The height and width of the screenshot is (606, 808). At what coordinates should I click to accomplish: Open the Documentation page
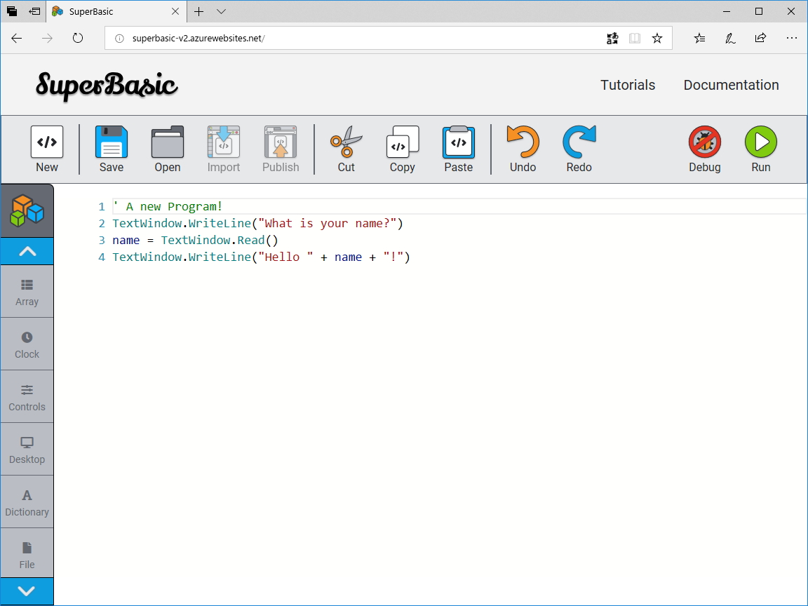(731, 85)
